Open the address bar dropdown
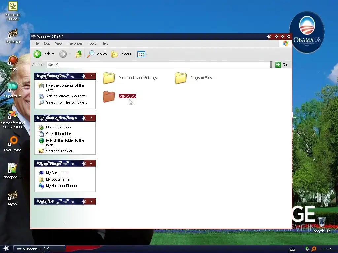 point(271,65)
